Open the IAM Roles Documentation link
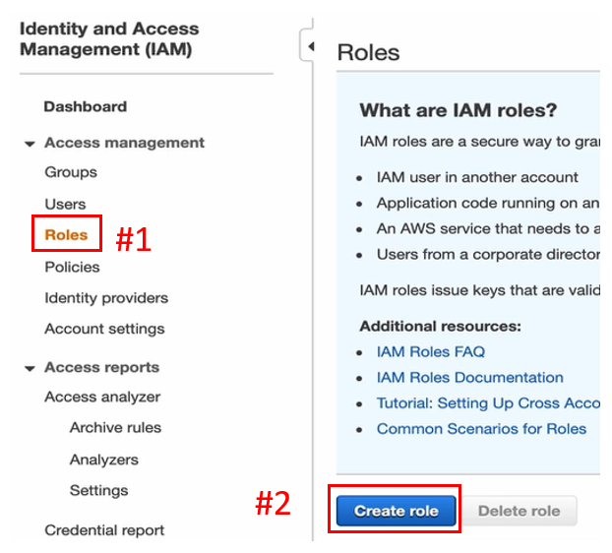 coord(469,378)
